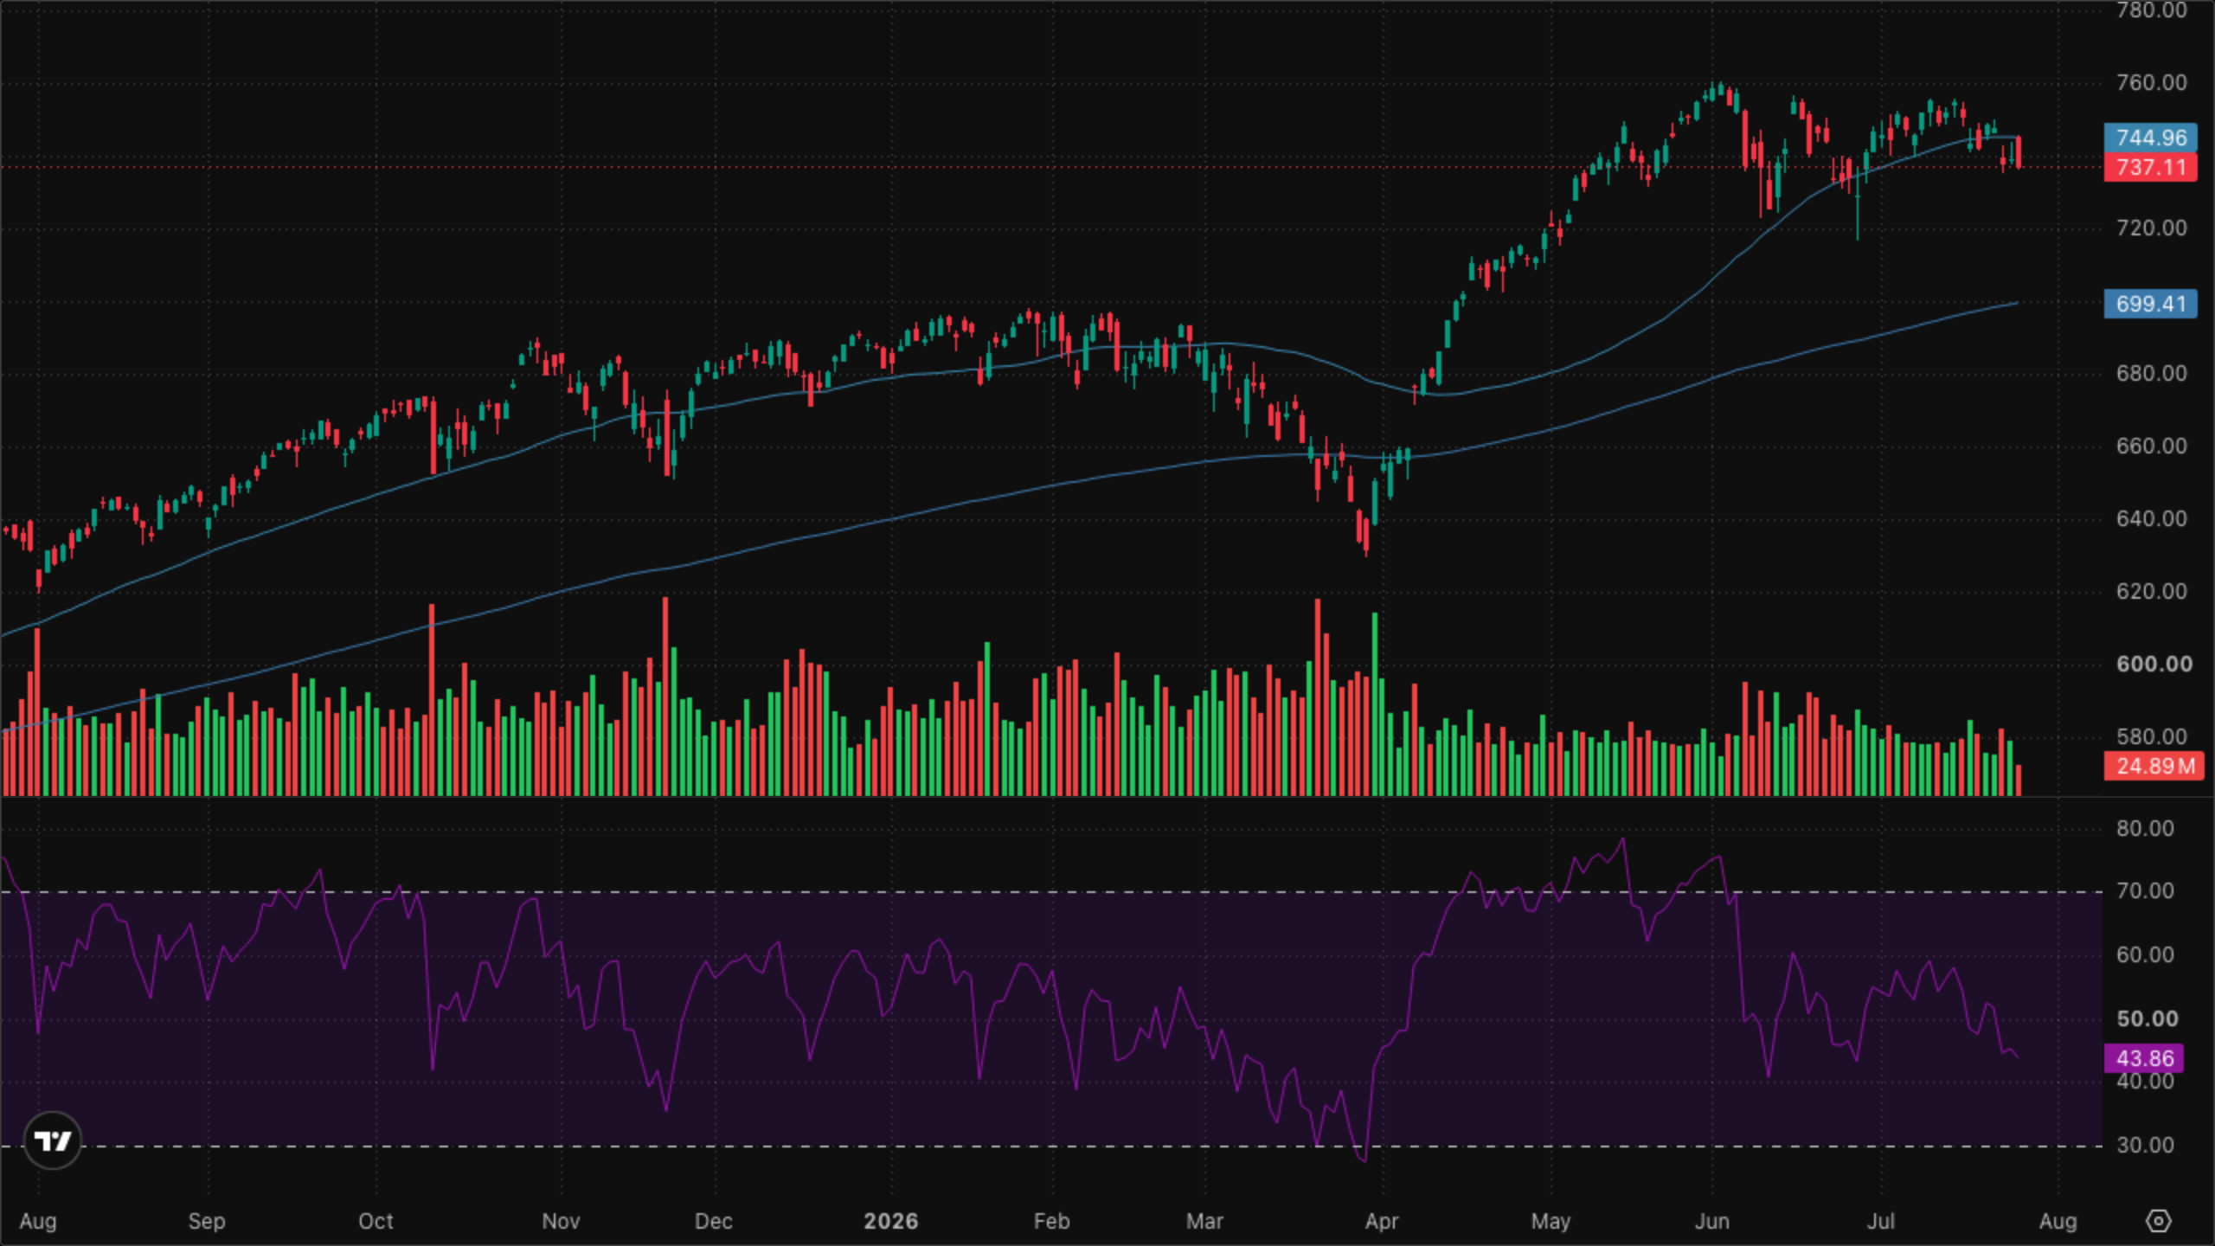
Task: Click the bold 600.00 price axis label
Action: click(x=2154, y=664)
